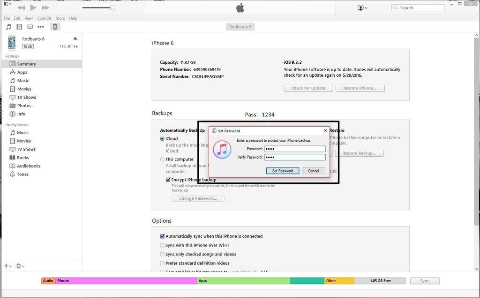The image size is (480, 298).
Task: Skip to next track with fast-forward
Action: [x=45, y=7]
